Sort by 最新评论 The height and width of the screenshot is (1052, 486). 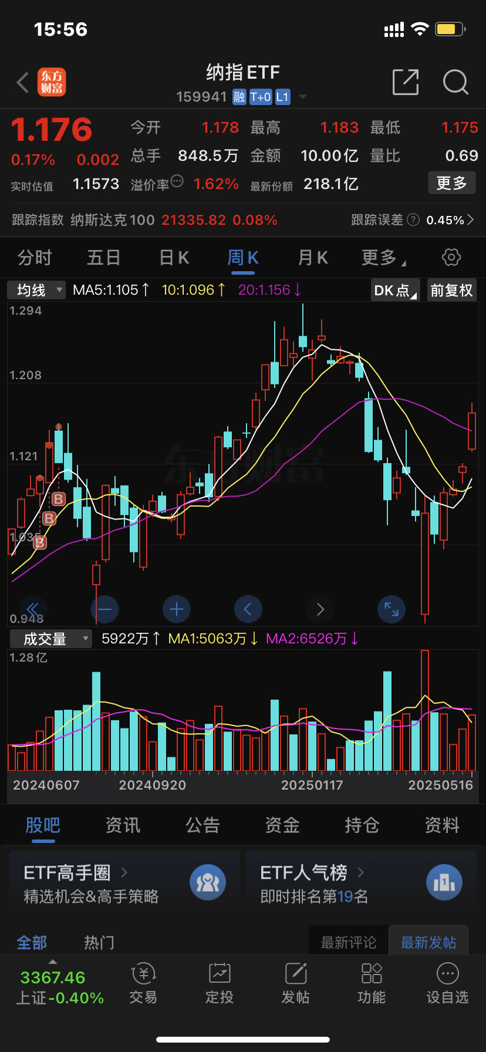tap(349, 942)
